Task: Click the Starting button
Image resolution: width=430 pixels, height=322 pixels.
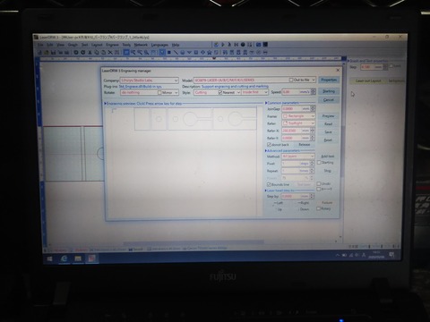Action: tap(329, 91)
